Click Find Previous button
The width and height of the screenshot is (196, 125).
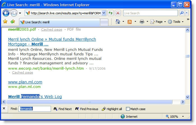[87, 109]
